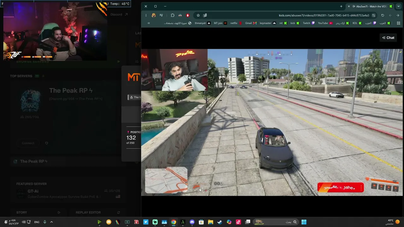Viewport: 404px width, 227px height.
Task: Close the AbuSwe7l Kick tab
Action: (x=349, y=6)
